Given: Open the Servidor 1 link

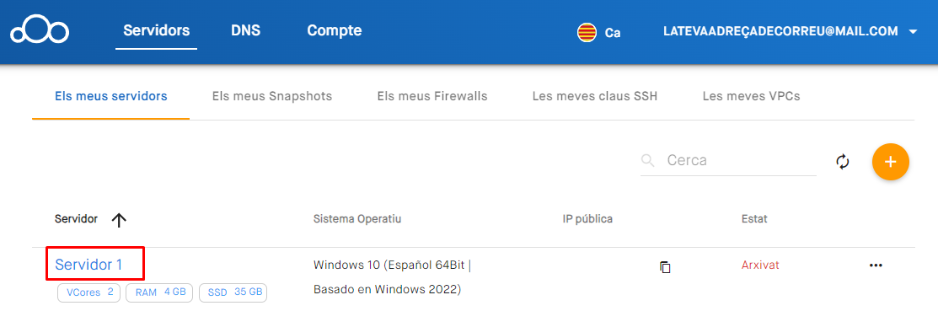Looking at the screenshot, I should (88, 265).
